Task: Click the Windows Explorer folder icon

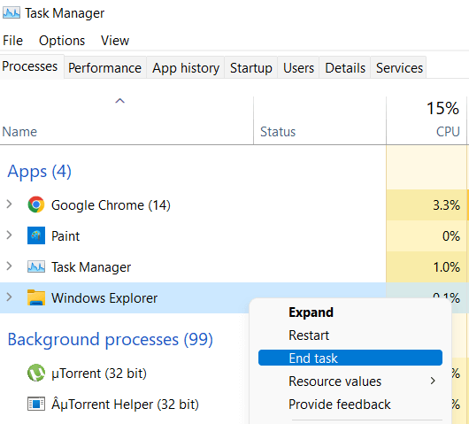Action: tap(36, 297)
